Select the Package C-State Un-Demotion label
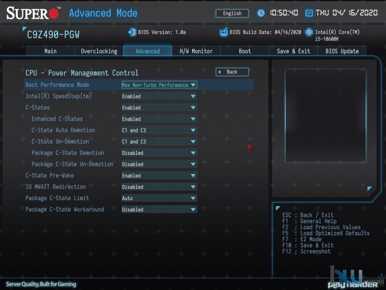Image resolution: width=386 pixels, height=290 pixels. (x=72, y=164)
